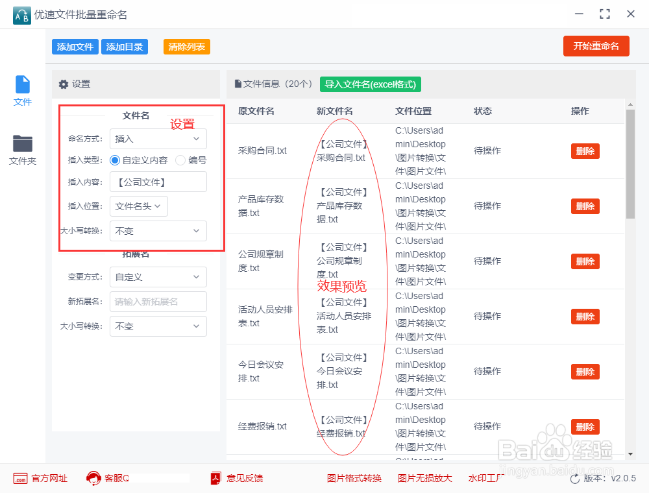Open the 变更方式 自定义 dropdown

click(158, 277)
